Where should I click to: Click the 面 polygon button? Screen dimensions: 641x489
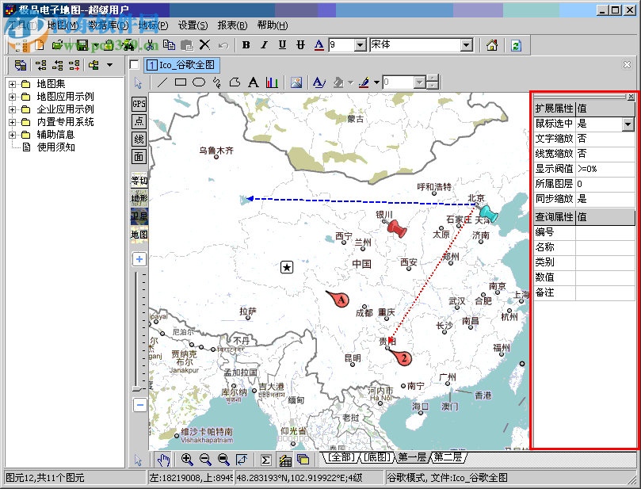click(x=139, y=157)
